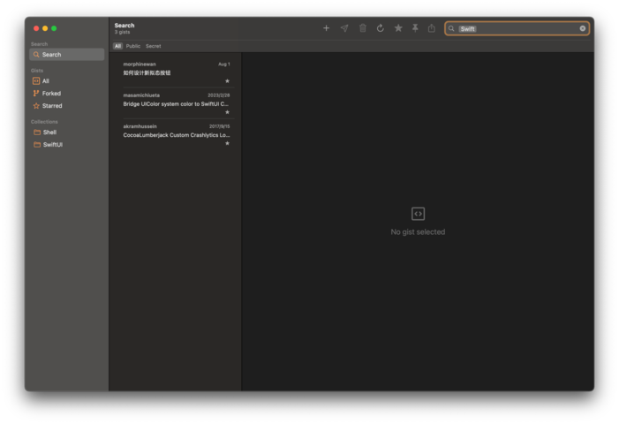Click the Starred star outline icon
The height and width of the screenshot is (424, 619).
[36, 106]
